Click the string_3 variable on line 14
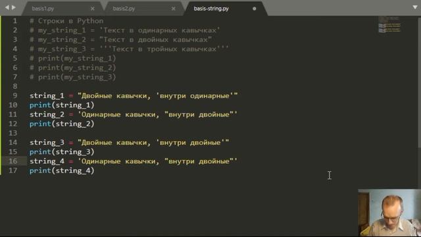This screenshot has width=421, height=237. (x=47, y=142)
